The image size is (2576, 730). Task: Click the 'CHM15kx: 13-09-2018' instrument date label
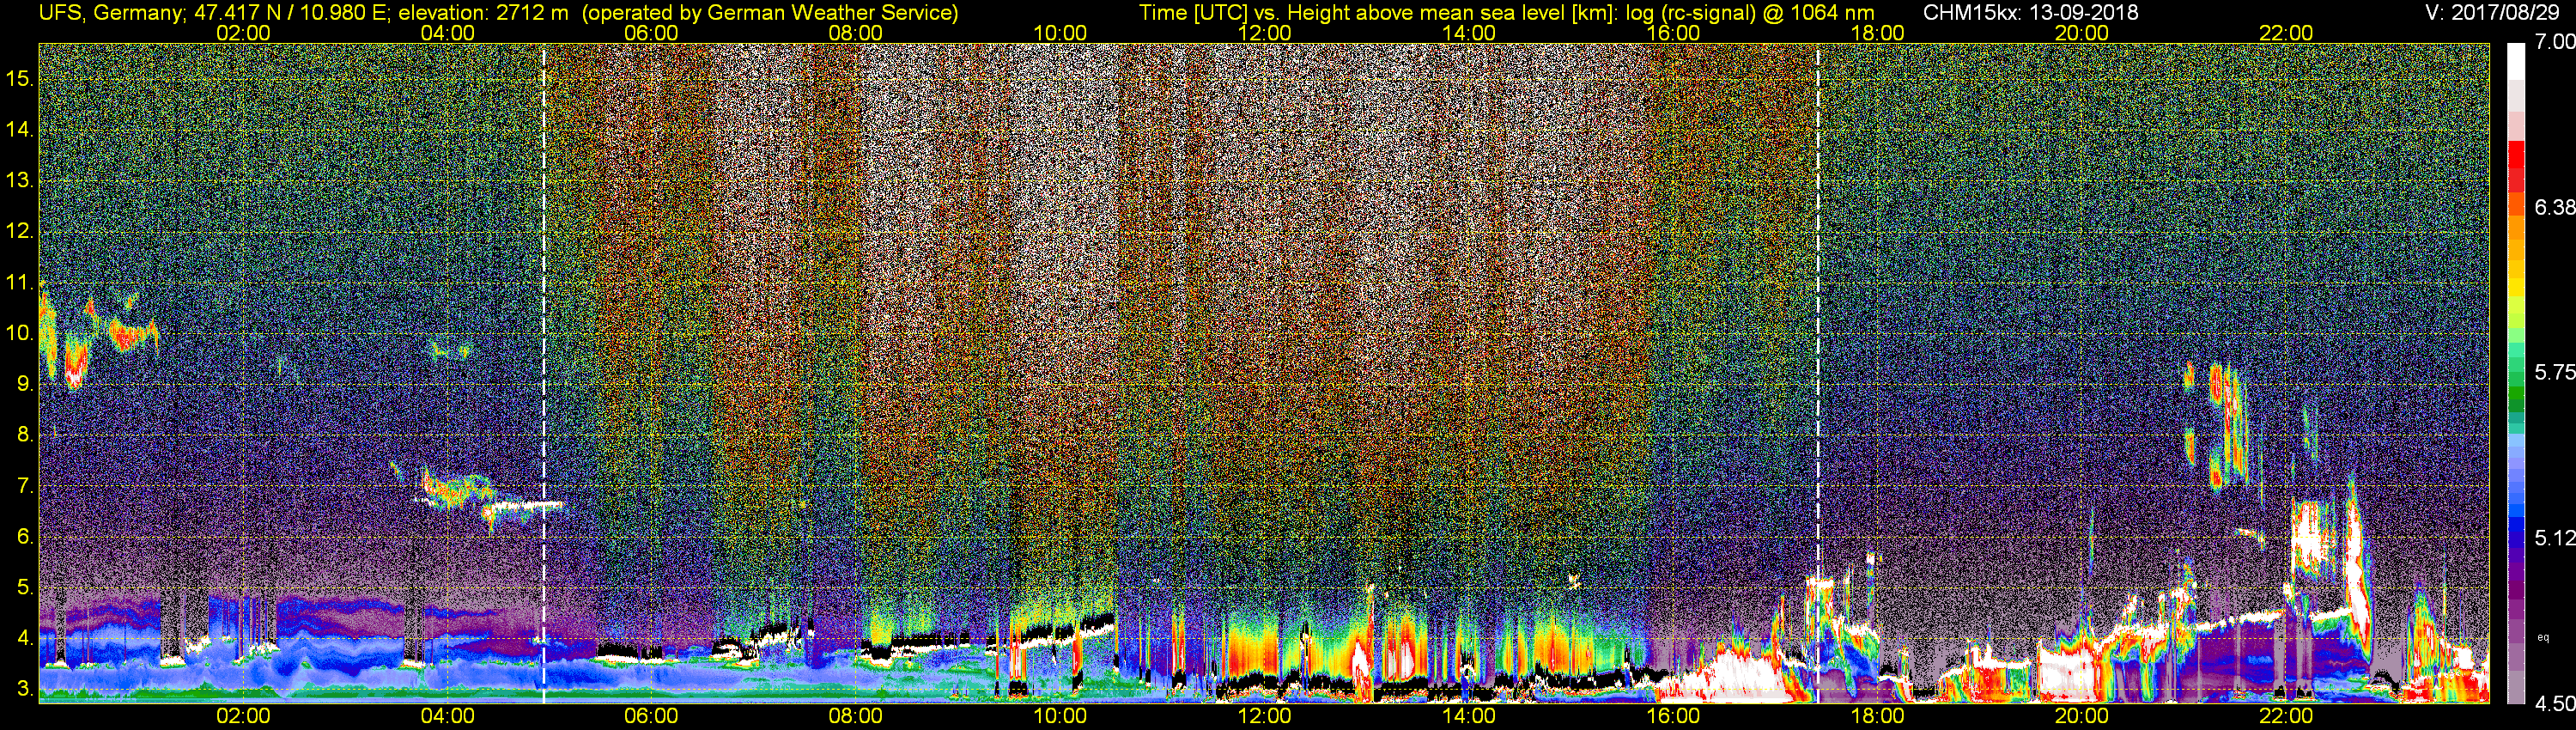(x=2030, y=12)
